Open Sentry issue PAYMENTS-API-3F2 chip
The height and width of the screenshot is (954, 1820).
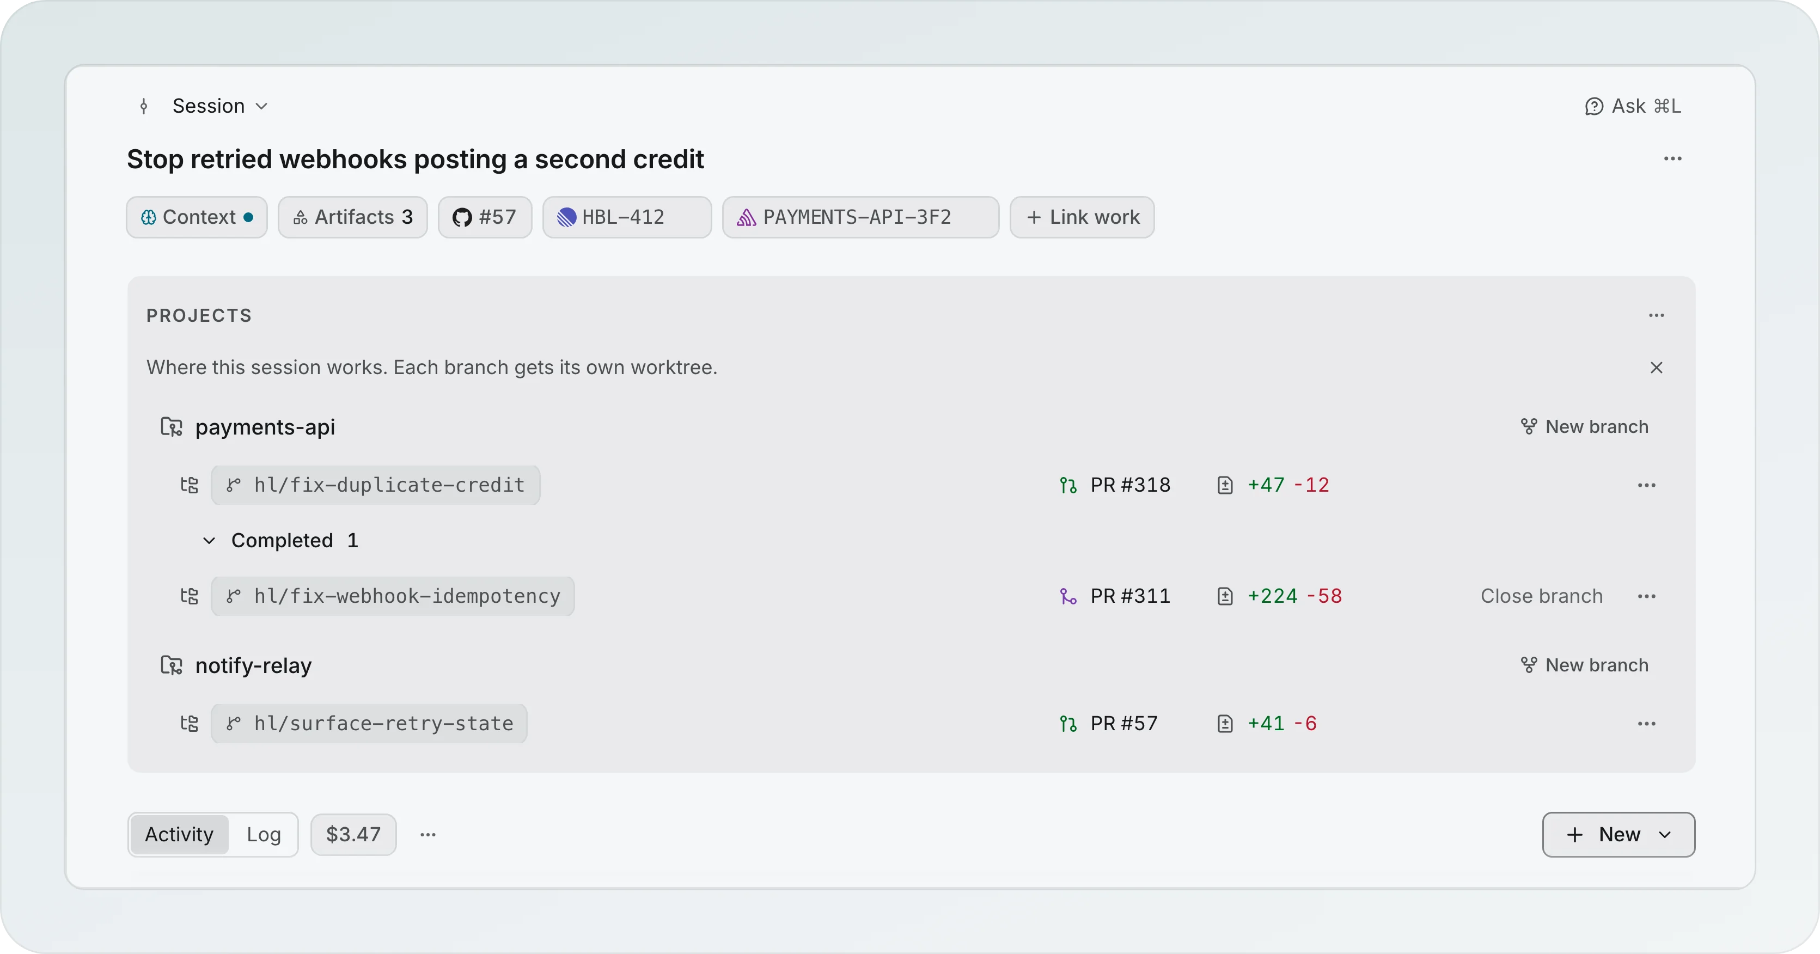[x=860, y=217]
